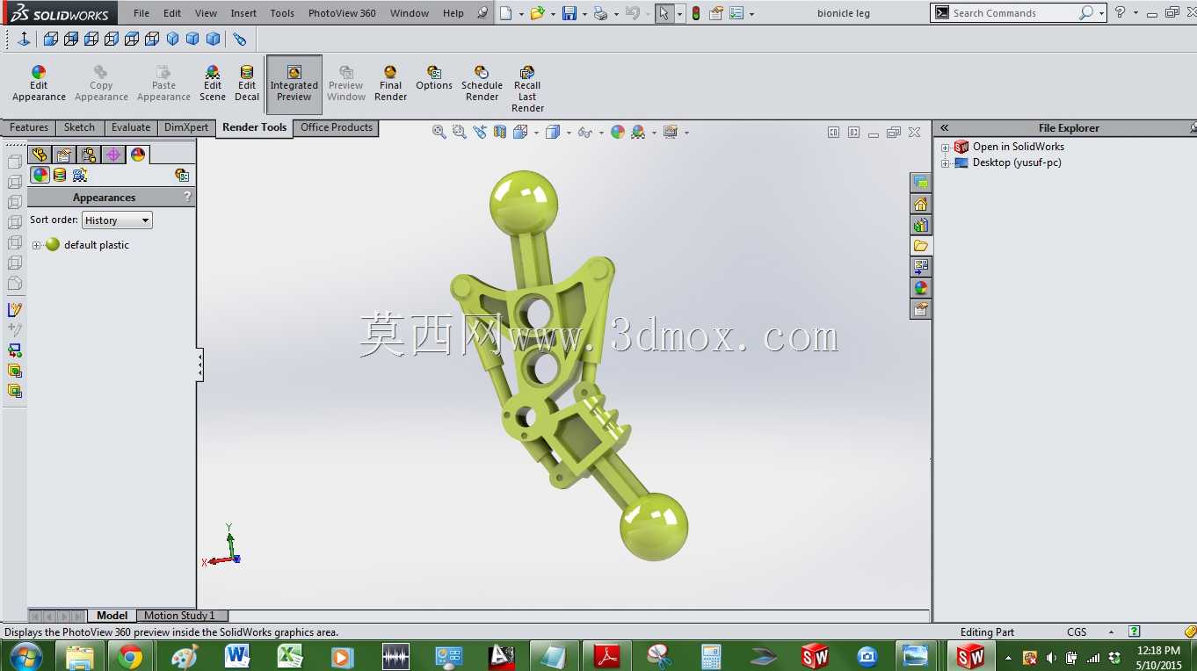Click Zoom to Fit in view toolbar
Screen dimensions: 1197x671
[x=439, y=132]
